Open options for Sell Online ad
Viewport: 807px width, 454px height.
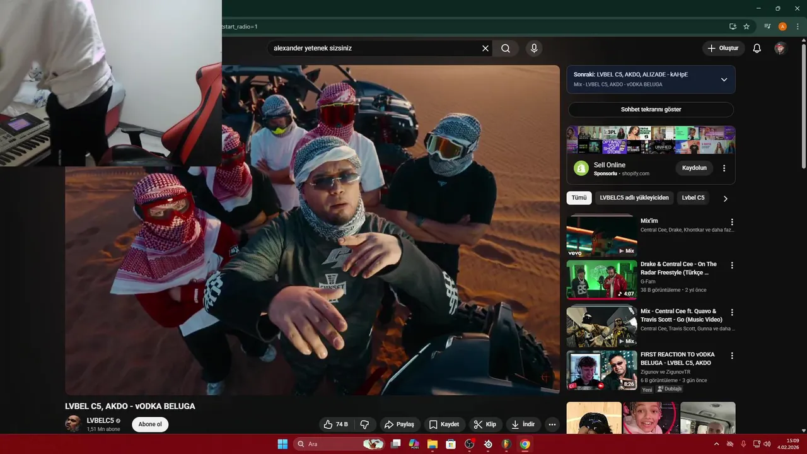pyautogui.click(x=724, y=168)
